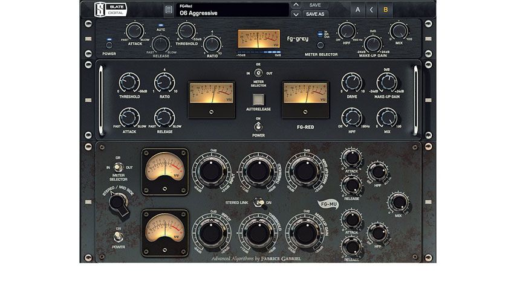The width and height of the screenshot is (514, 305).
Task: Switch to the A setting
Action: (x=357, y=10)
